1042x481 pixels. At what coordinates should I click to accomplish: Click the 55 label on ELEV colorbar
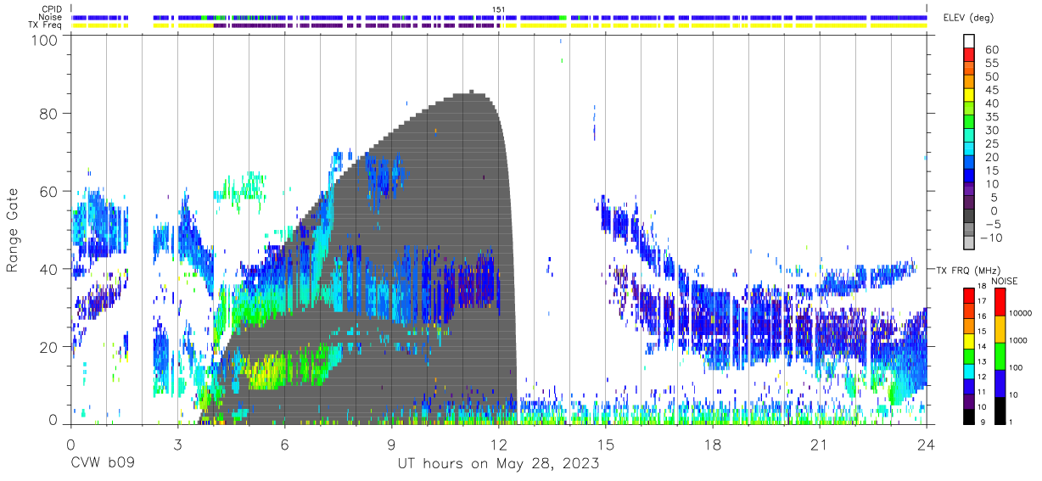pos(991,64)
